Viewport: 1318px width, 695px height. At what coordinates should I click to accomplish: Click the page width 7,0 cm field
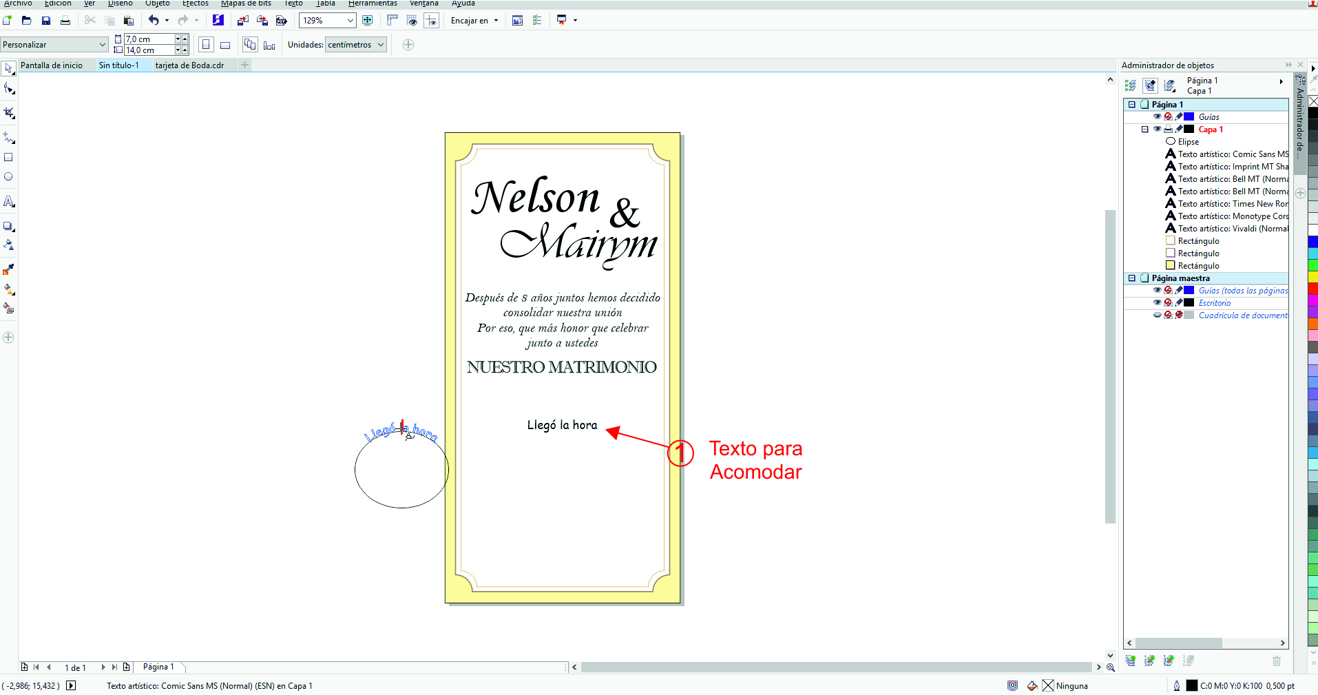pos(149,39)
